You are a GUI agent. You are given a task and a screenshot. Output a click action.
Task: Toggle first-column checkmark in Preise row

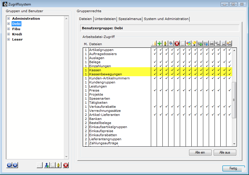point(155,90)
